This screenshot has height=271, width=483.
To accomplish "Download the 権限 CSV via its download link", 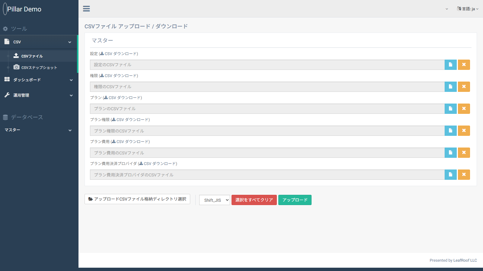I will 118,76.
